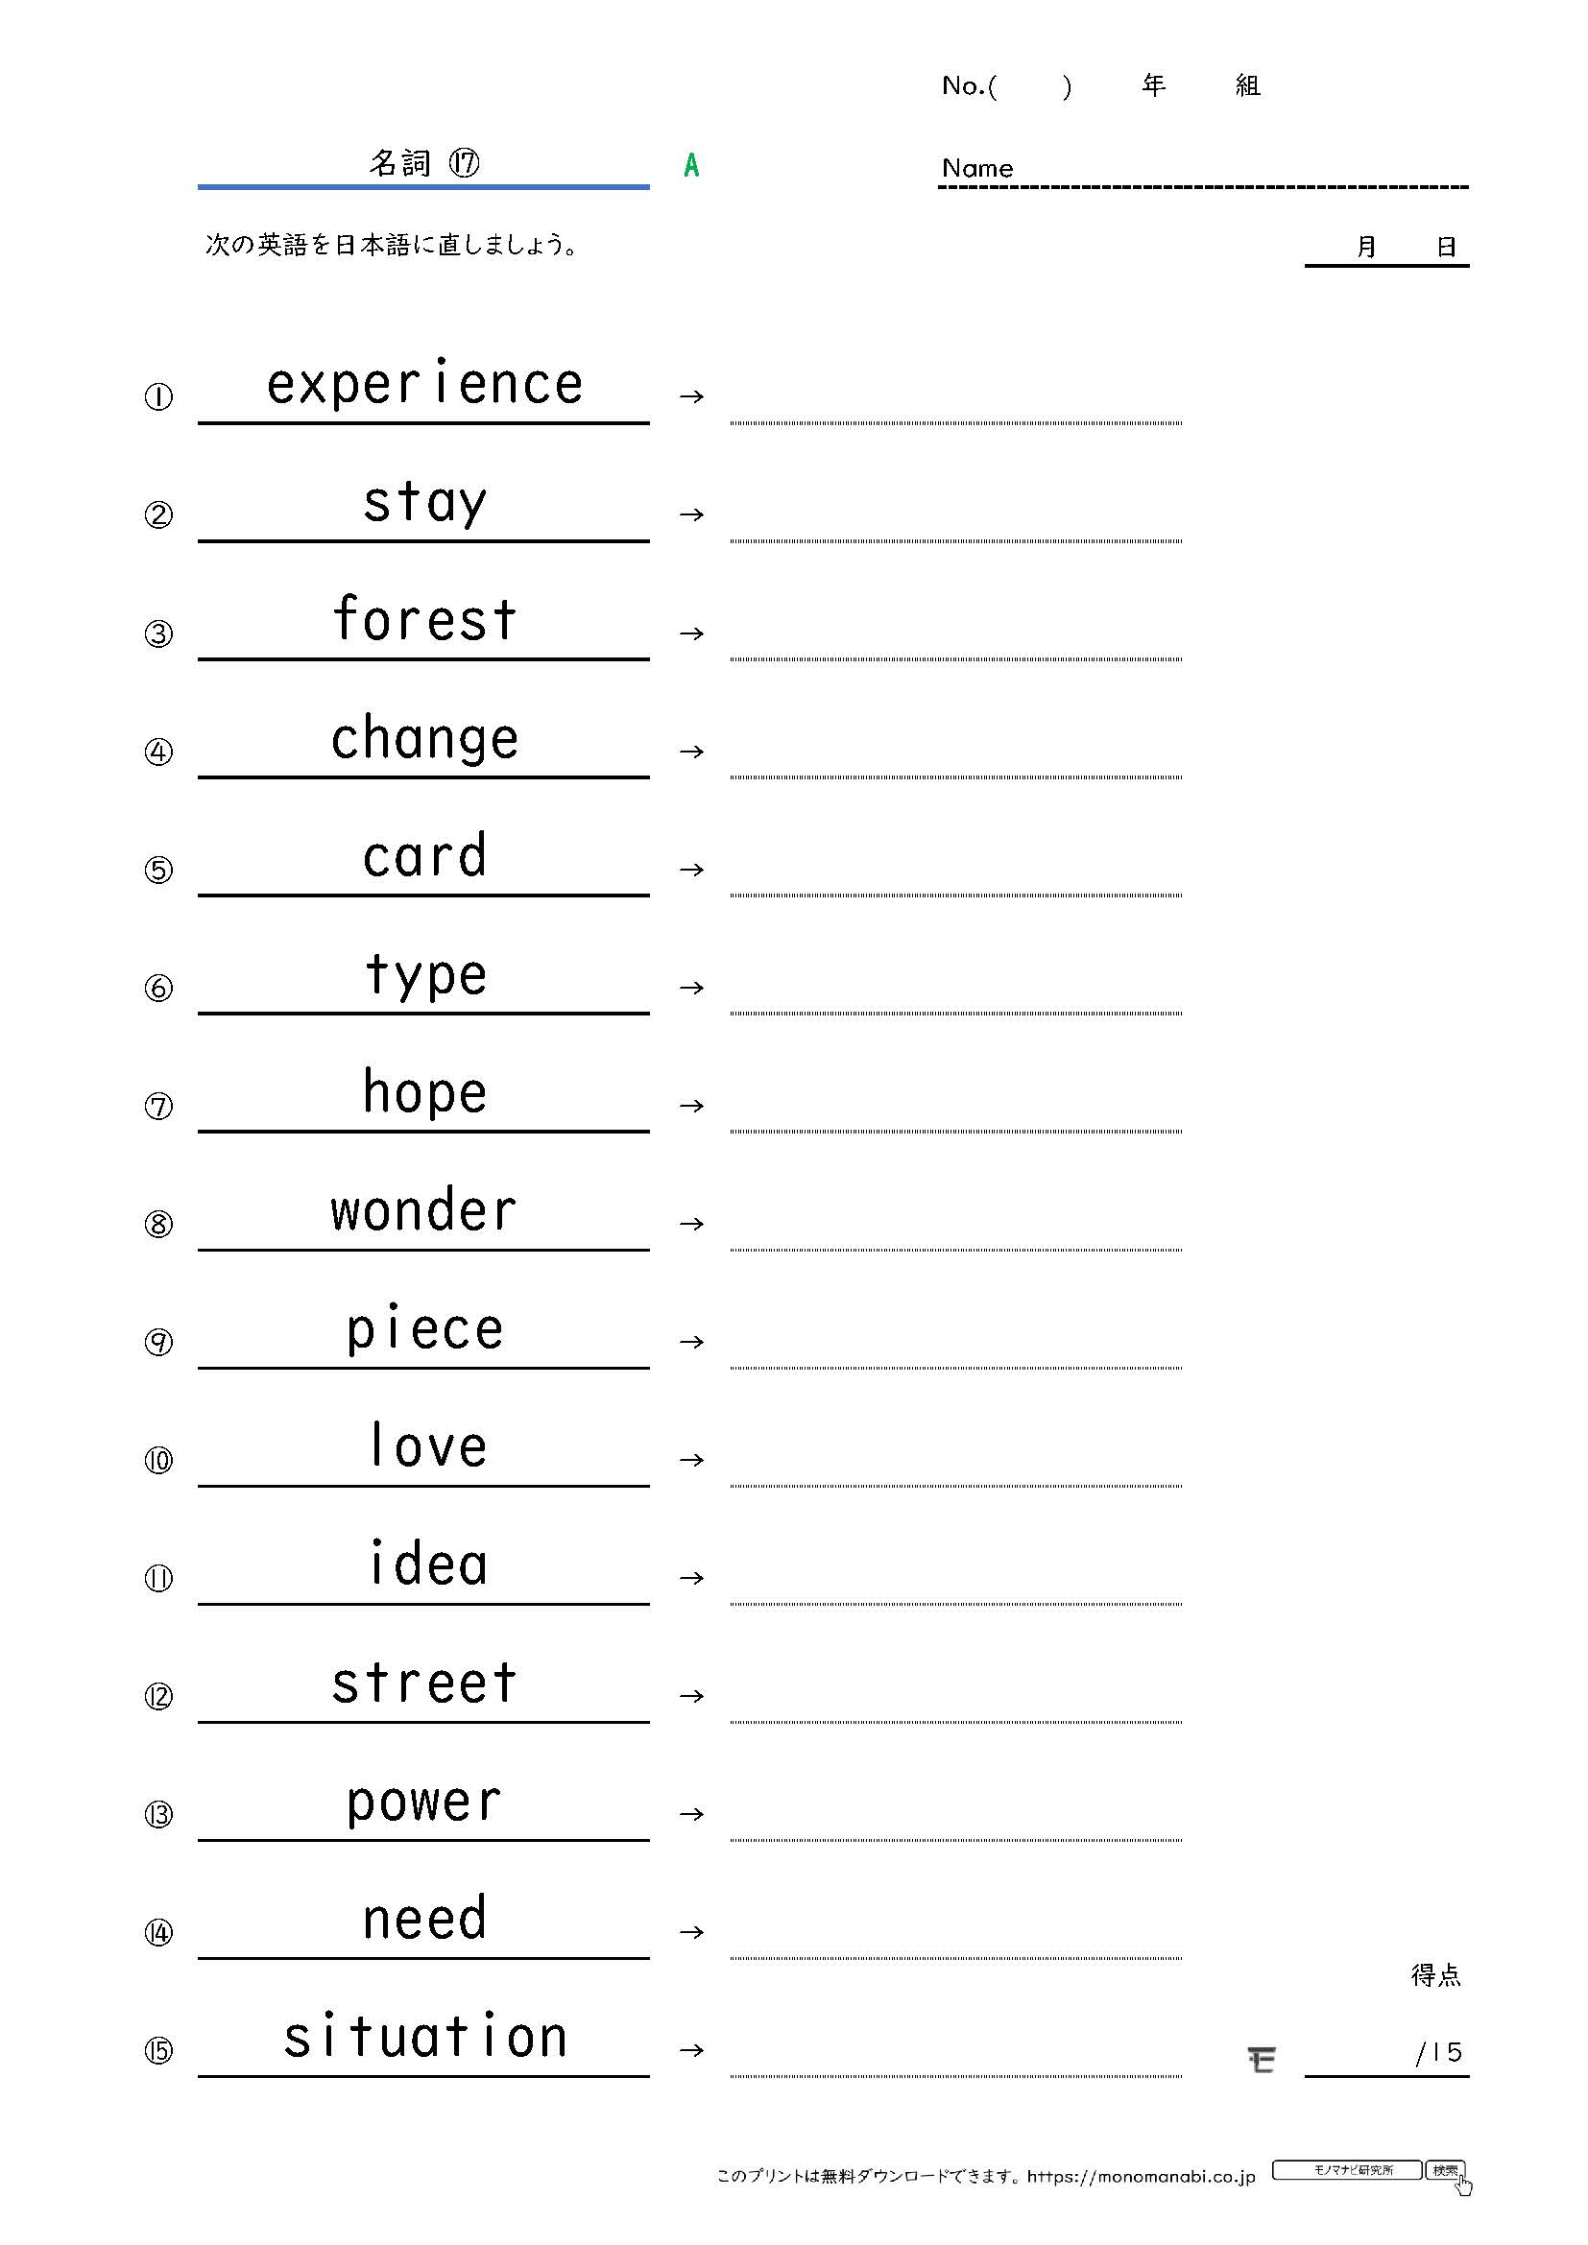
Task: Click the arrow next to experience
Action: [691, 396]
